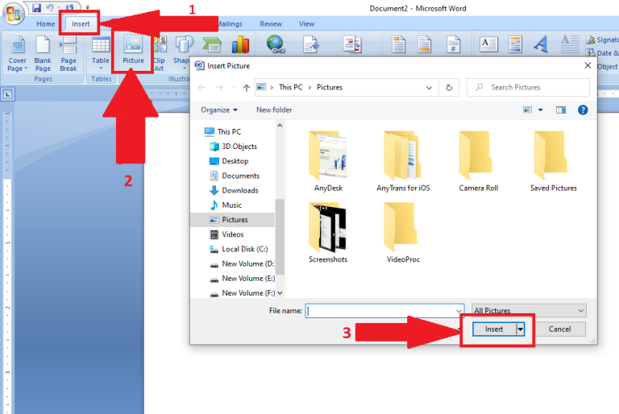
Task: Switch to the Home ribbon tab
Action: (x=46, y=23)
